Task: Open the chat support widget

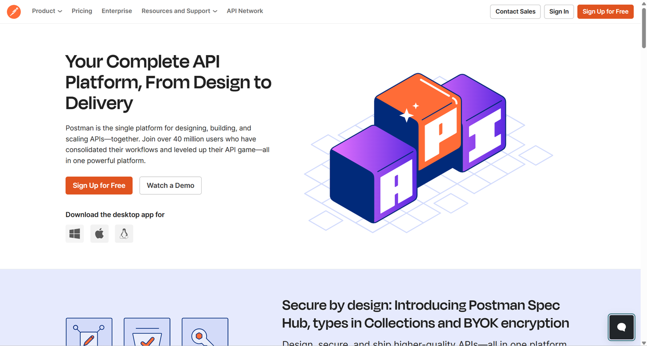Action: pos(622,327)
